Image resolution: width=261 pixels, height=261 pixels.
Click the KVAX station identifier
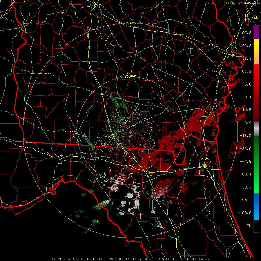[x=165, y=259]
